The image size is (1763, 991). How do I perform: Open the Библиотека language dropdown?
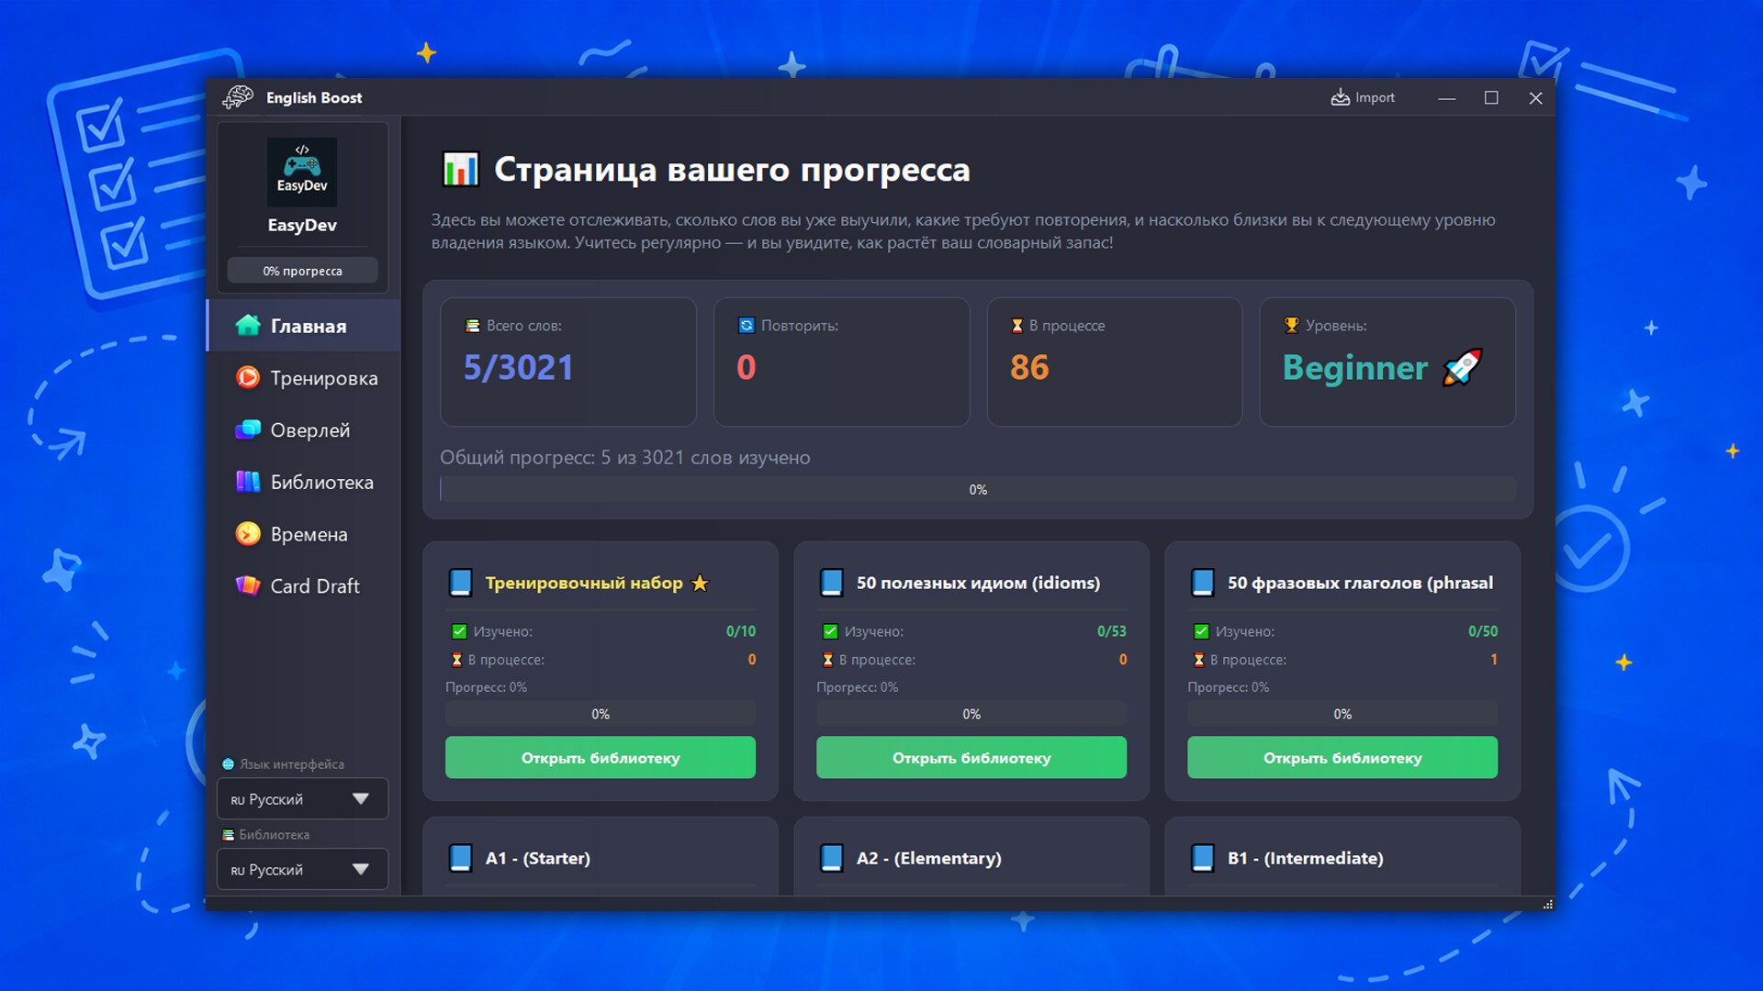(302, 870)
